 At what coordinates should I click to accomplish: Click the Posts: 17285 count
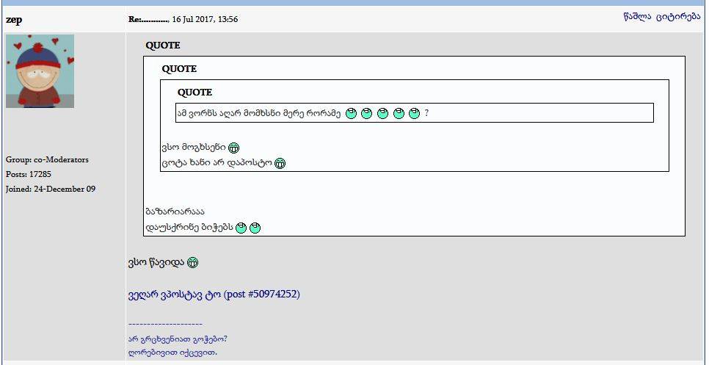[x=29, y=174]
